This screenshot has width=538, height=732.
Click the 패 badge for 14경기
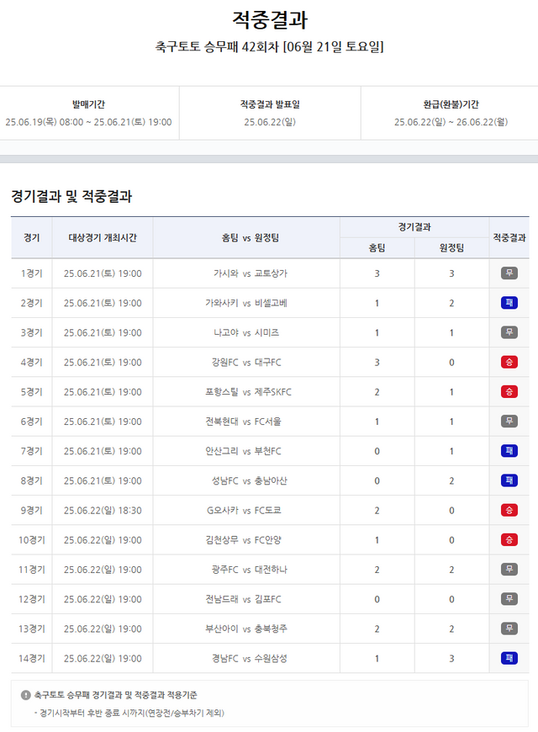tap(509, 658)
